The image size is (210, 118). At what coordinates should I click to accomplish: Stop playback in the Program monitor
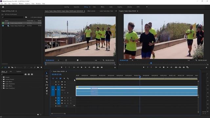click(163, 67)
